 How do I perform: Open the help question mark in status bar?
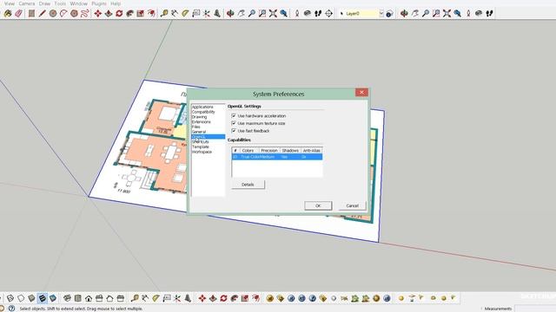tap(11, 309)
